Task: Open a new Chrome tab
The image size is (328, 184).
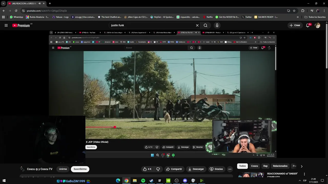Action: click(x=50, y=3)
